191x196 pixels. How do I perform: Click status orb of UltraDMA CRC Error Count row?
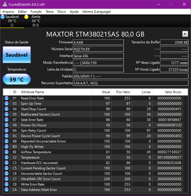pos(7,179)
